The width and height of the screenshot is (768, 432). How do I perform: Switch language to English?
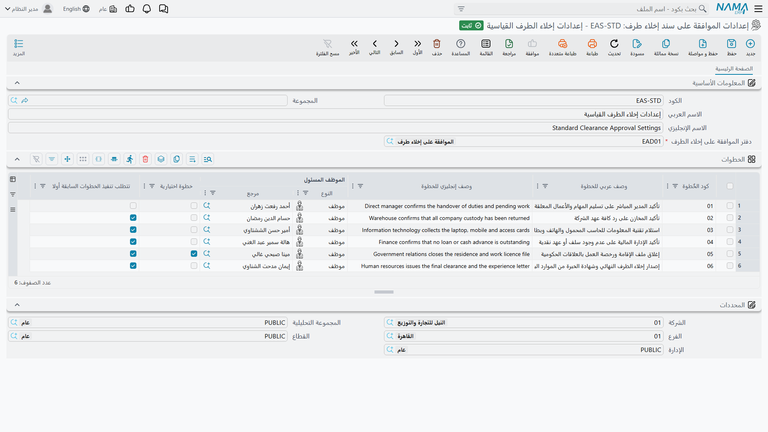76,9
